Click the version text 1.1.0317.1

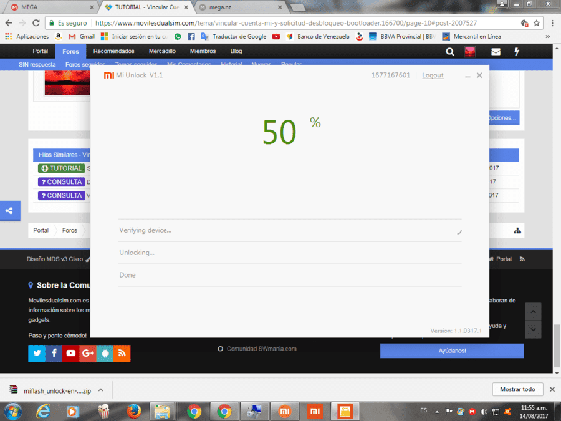tap(456, 331)
